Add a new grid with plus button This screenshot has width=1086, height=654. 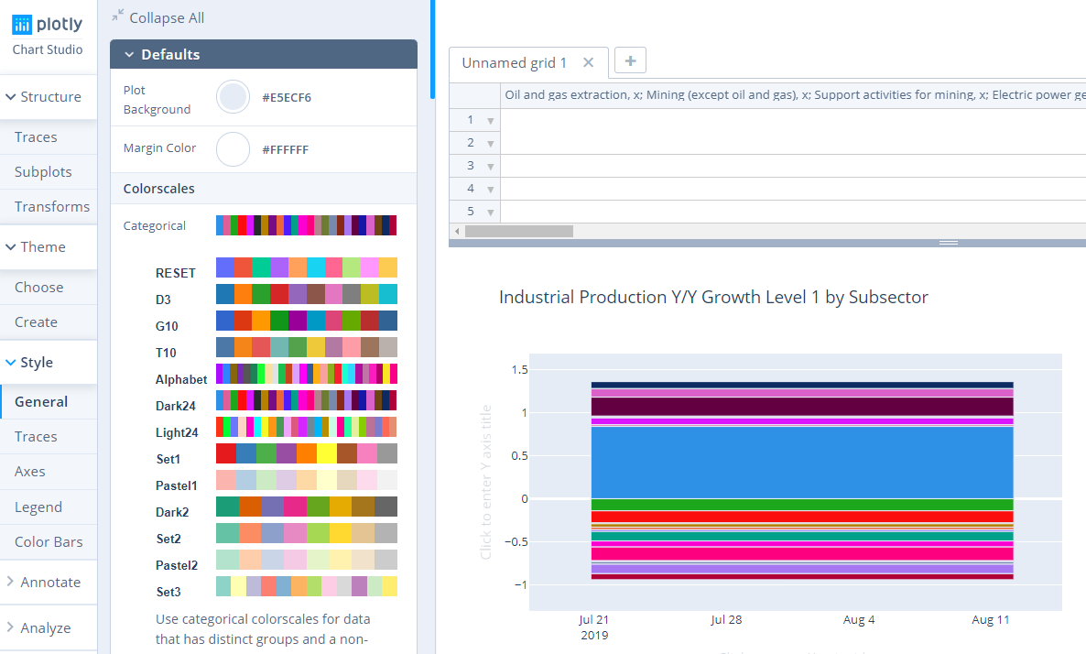coord(630,61)
